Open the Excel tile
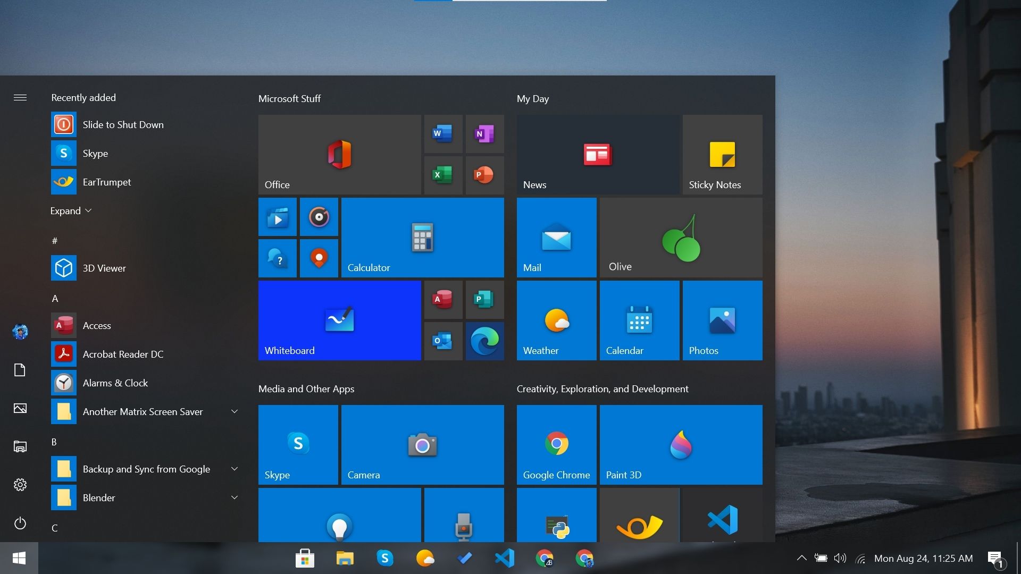Viewport: 1021px width, 574px height. point(443,175)
